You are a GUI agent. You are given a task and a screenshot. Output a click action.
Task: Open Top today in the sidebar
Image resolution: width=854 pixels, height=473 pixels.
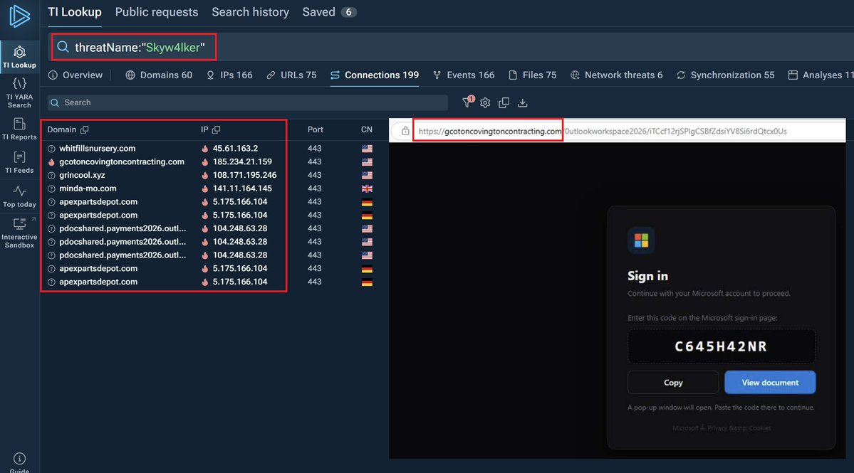20,197
